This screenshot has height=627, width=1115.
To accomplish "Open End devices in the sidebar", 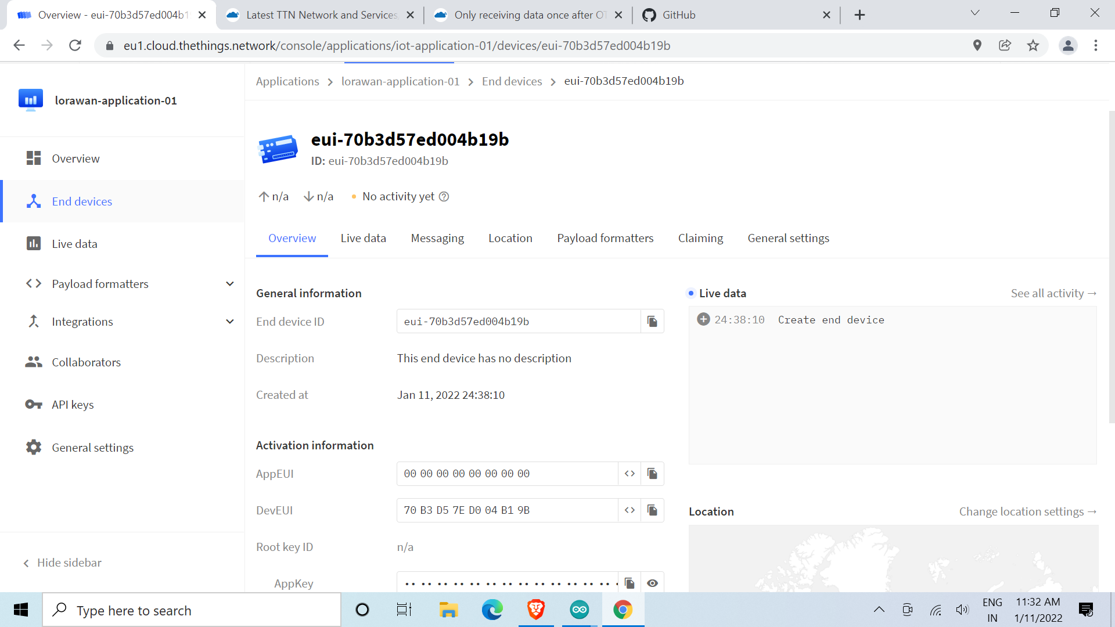I will (x=122, y=201).
